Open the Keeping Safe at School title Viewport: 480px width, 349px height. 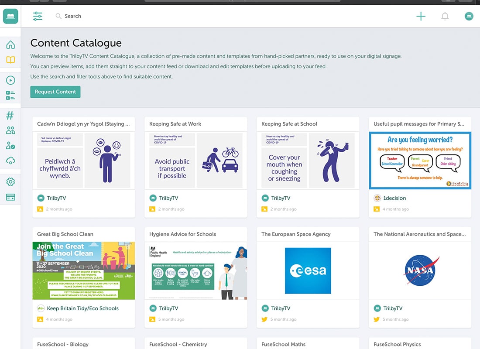(289, 124)
